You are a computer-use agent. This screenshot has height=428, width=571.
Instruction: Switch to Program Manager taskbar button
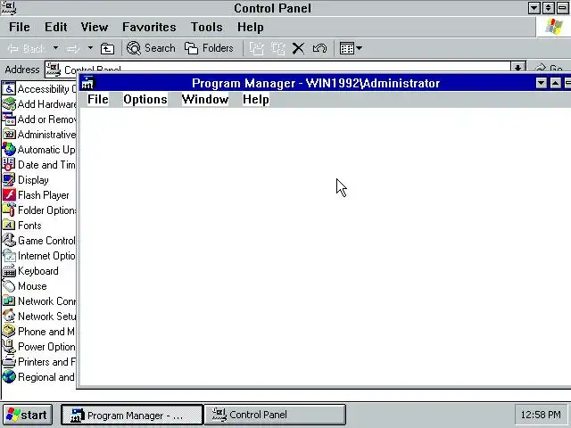click(131, 415)
